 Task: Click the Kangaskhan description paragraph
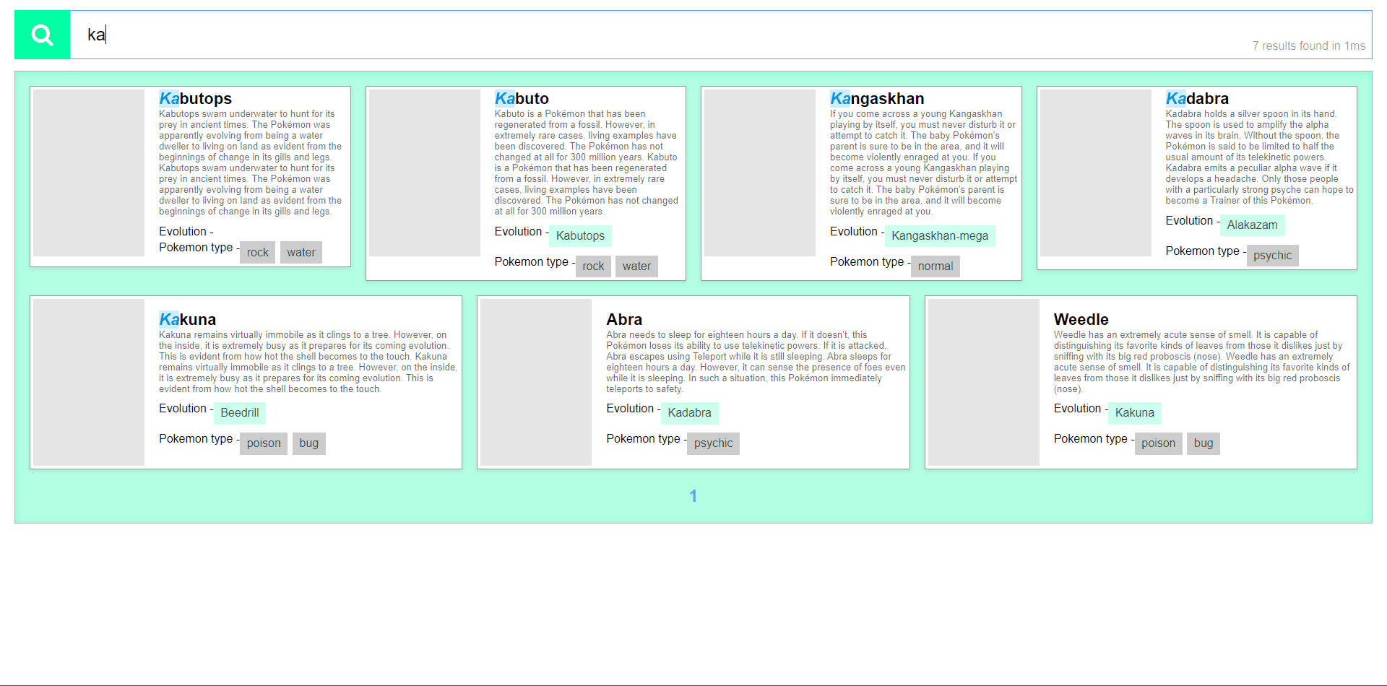923,162
